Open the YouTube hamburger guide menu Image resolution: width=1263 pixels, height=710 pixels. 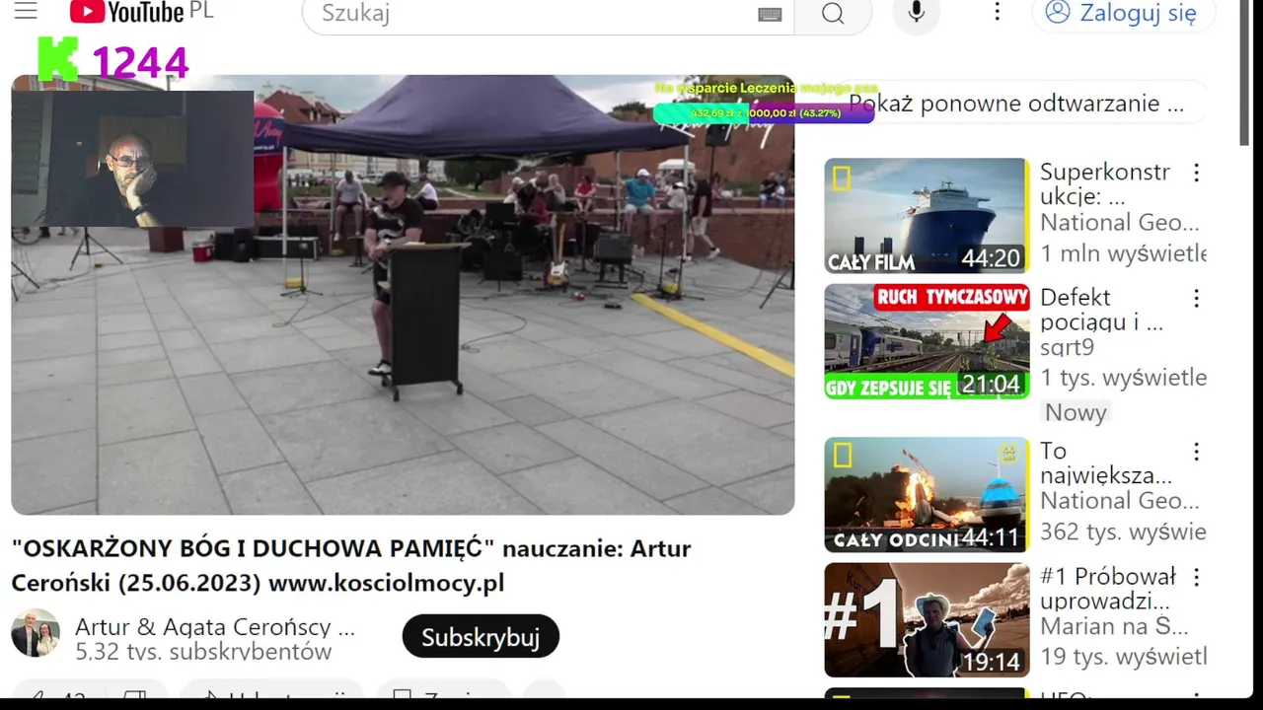point(26,12)
